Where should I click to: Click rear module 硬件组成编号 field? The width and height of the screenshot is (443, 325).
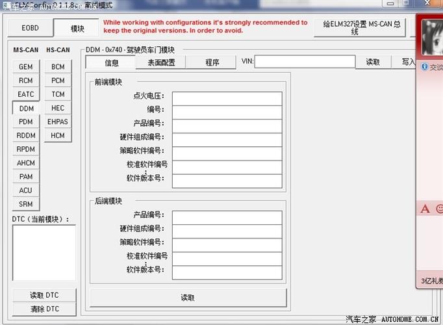click(227, 231)
